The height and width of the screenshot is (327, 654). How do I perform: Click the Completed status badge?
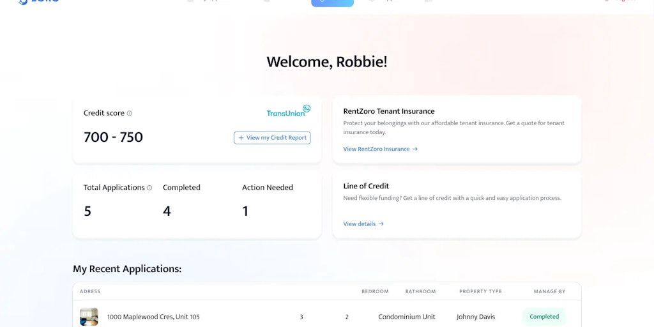point(544,317)
